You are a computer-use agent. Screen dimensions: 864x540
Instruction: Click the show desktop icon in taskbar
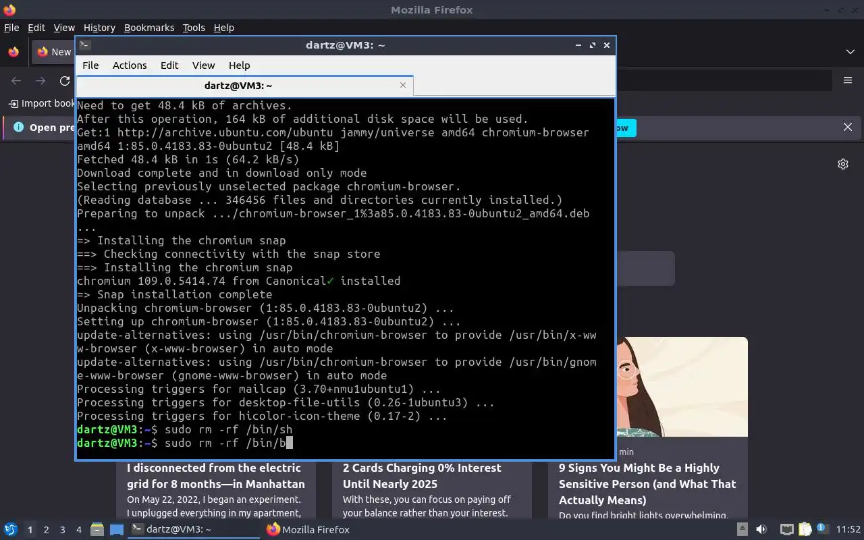(x=116, y=530)
